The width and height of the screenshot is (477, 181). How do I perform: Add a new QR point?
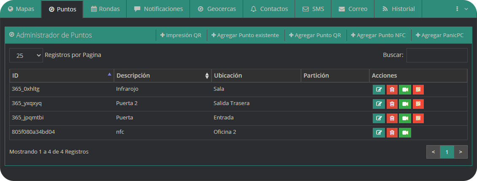point(315,35)
